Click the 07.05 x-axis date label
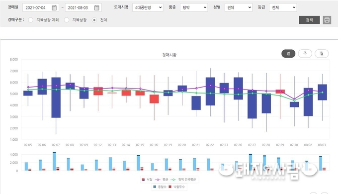This screenshot has height=194, width=338. 28,145
